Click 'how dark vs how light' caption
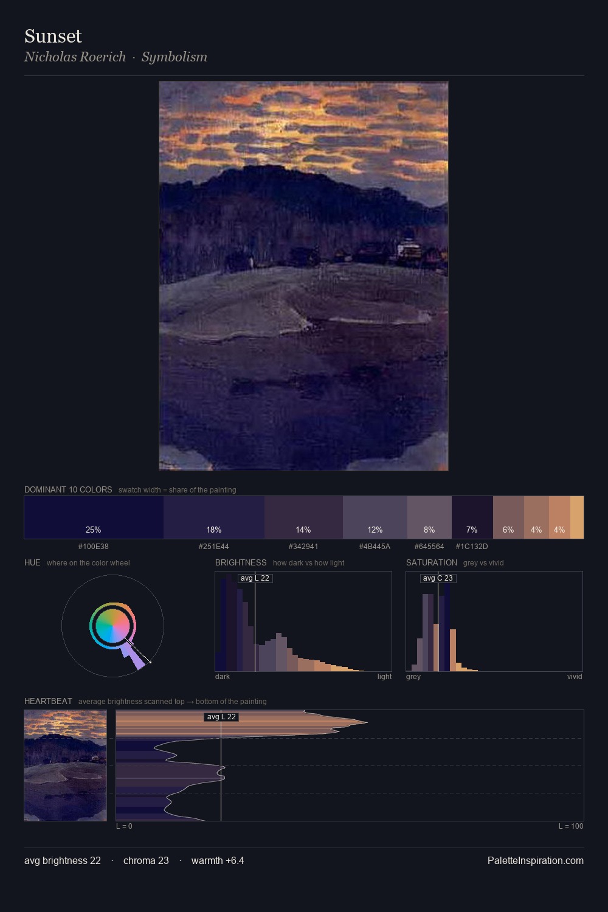608x912 pixels. click(309, 563)
